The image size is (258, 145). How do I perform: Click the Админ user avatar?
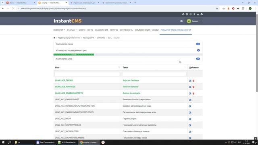[x=189, y=21]
